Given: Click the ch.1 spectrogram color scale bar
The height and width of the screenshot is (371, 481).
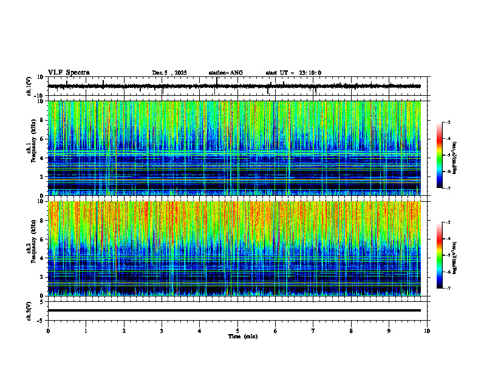Looking at the screenshot, I should point(439,155).
